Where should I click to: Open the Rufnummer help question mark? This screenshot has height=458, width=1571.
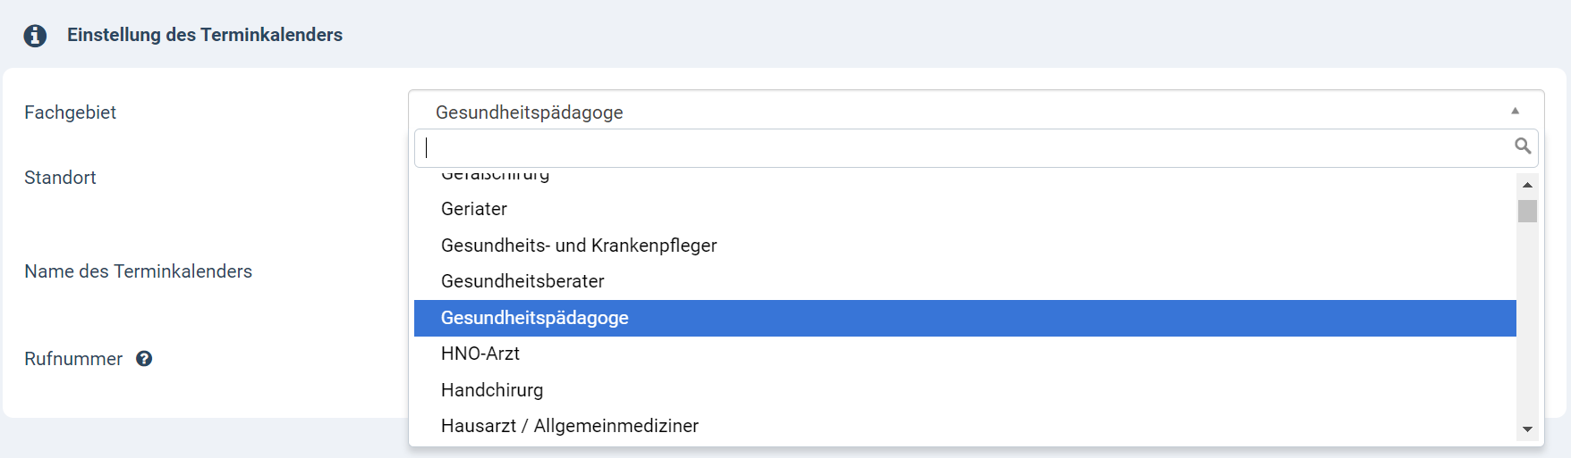click(x=144, y=359)
